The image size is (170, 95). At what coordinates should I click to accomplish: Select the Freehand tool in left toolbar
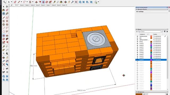pos(7,18)
